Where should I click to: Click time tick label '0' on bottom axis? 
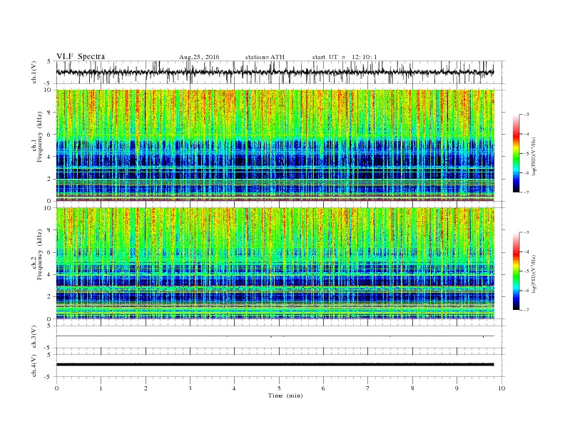[x=56, y=388]
